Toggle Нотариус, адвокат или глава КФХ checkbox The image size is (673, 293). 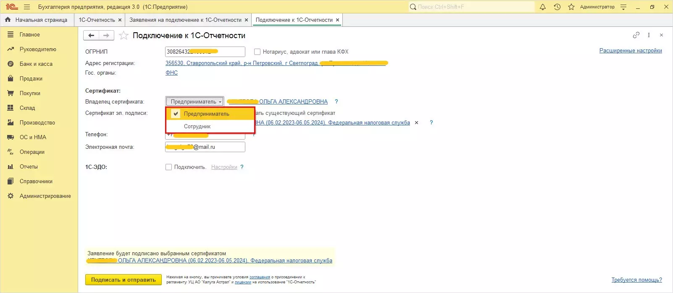[257, 52]
